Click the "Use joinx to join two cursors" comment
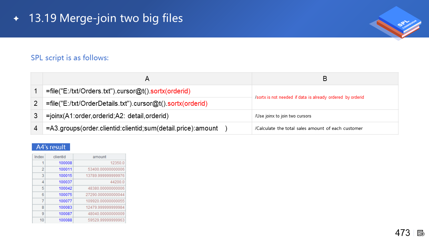 pyautogui.click(x=283, y=116)
